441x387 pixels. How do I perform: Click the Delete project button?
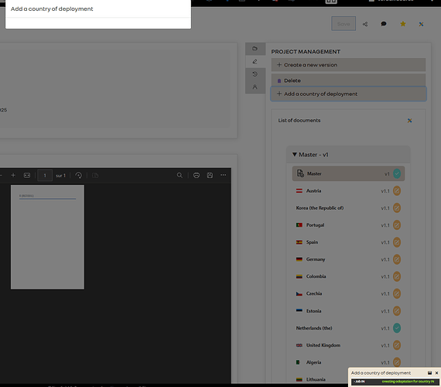tap(348, 80)
